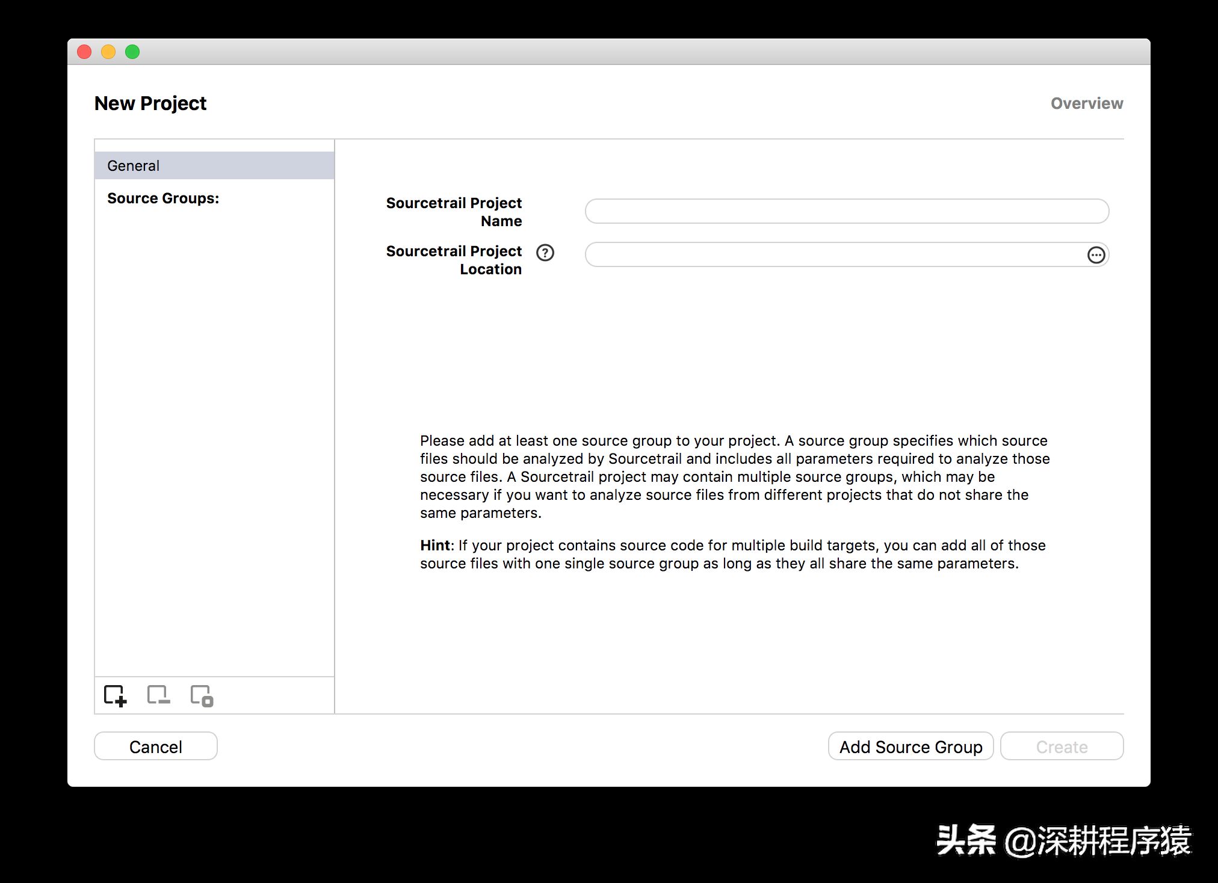Click the 'Please add at least one source group' paragraph
The height and width of the screenshot is (883, 1218).
click(734, 476)
